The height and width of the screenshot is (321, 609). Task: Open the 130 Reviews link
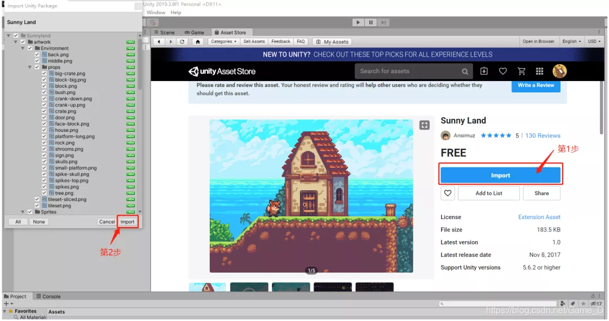click(542, 135)
